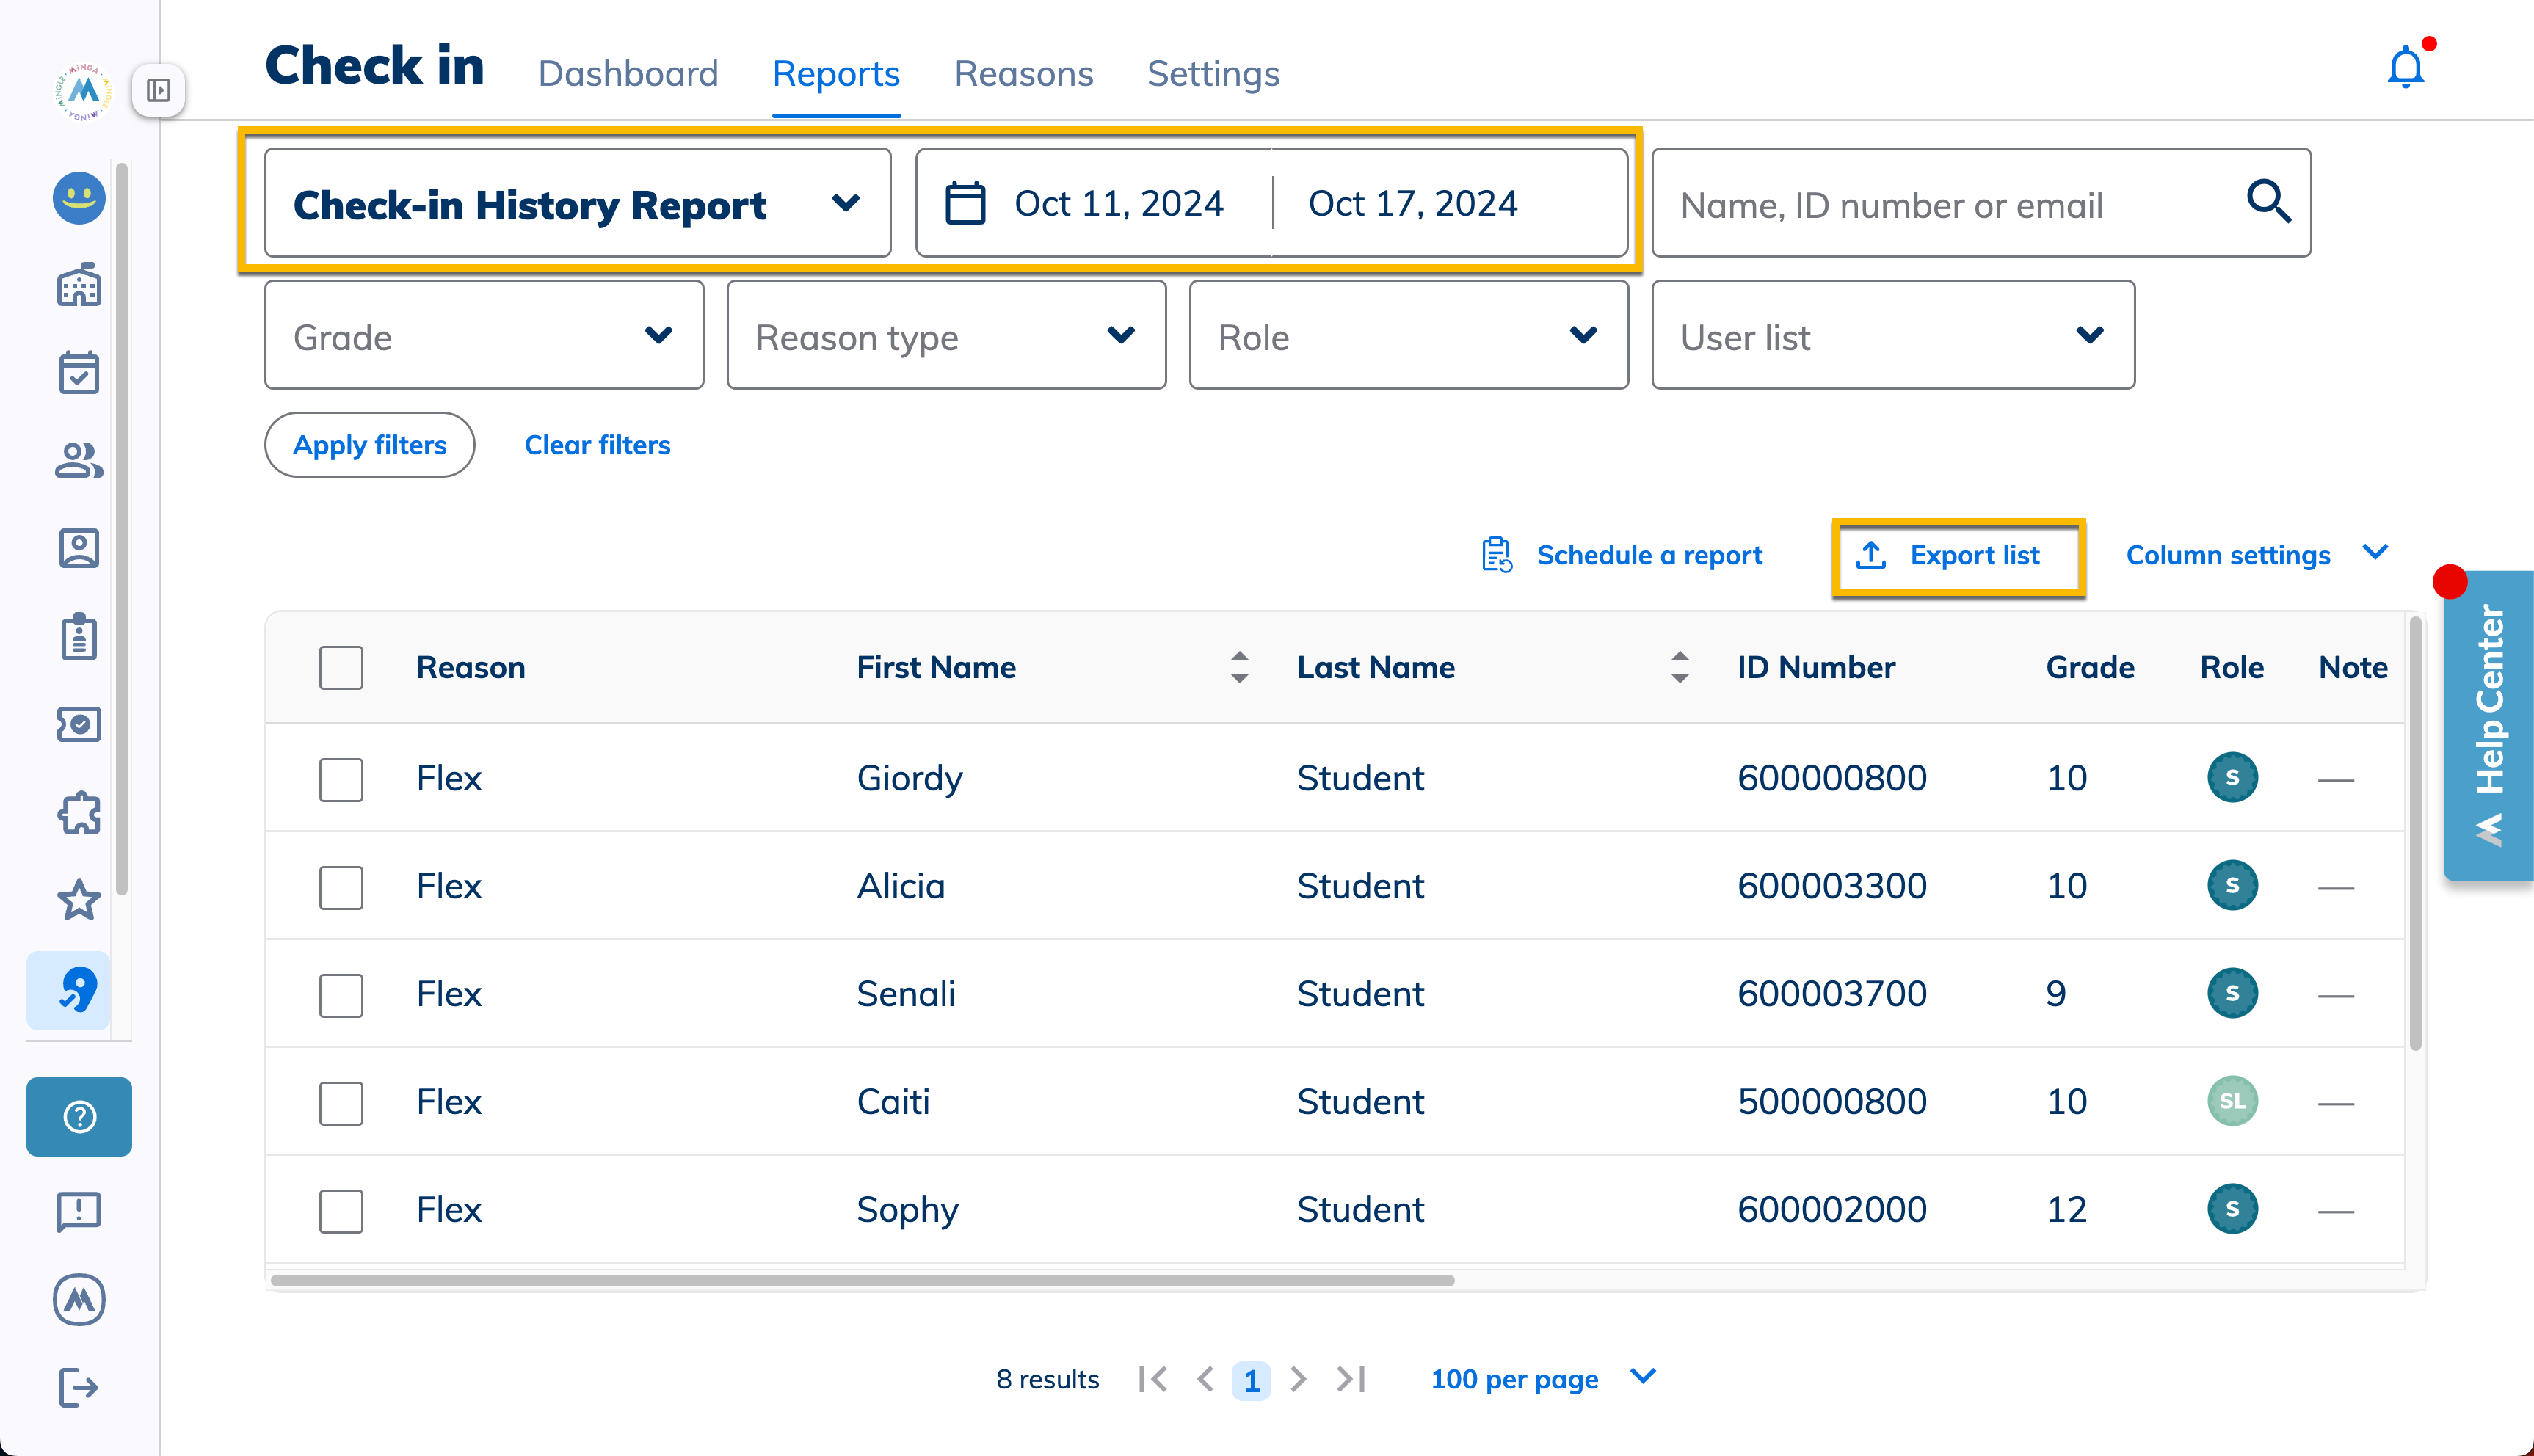Image resolution: width=2534 pixels, height=1456 pixels.
Task: Open the smiley face profile icon
Action: pos(79,198)
